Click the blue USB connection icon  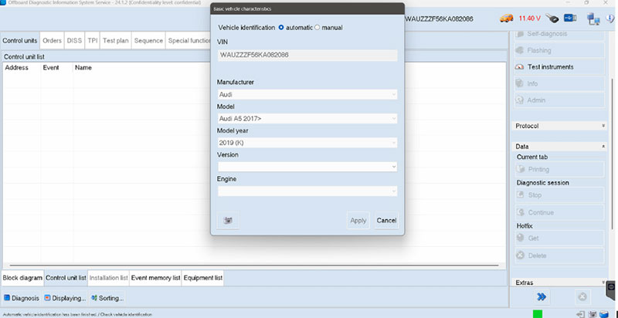click(570, 18)
